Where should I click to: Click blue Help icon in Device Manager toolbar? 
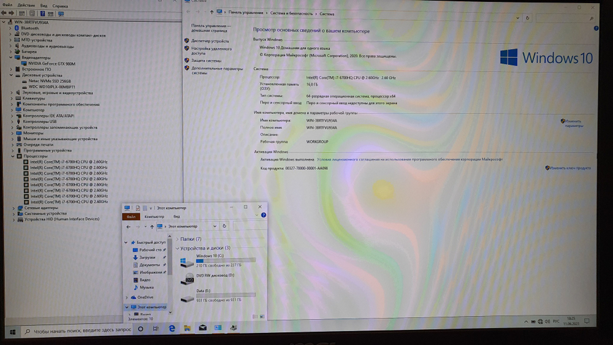point(42,13)
